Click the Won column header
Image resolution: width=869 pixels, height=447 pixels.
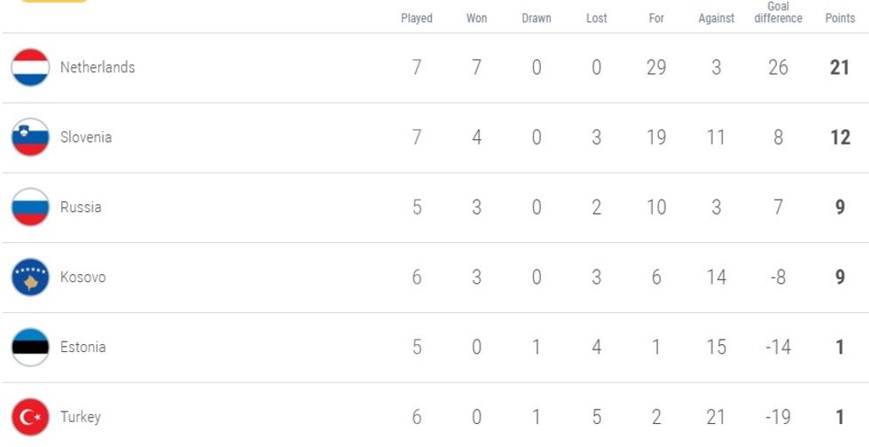pyautogui.click(x=476, y=19)
